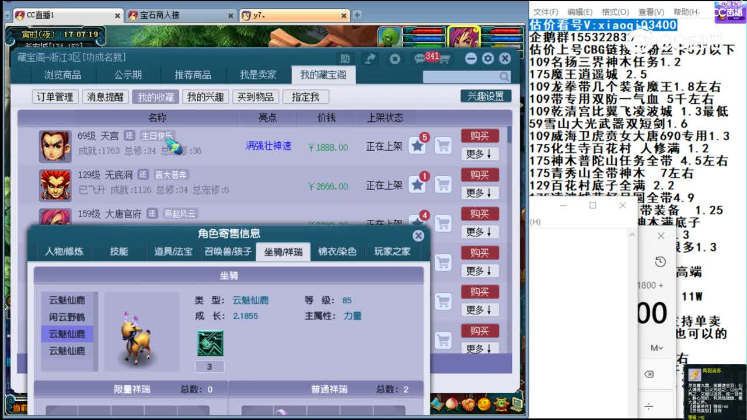
Task: Click the 助 help icon in treasure pavilion header
Action: (345, 58)
